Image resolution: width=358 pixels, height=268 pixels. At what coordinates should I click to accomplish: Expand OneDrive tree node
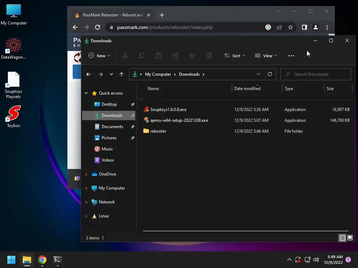point(86,174)
